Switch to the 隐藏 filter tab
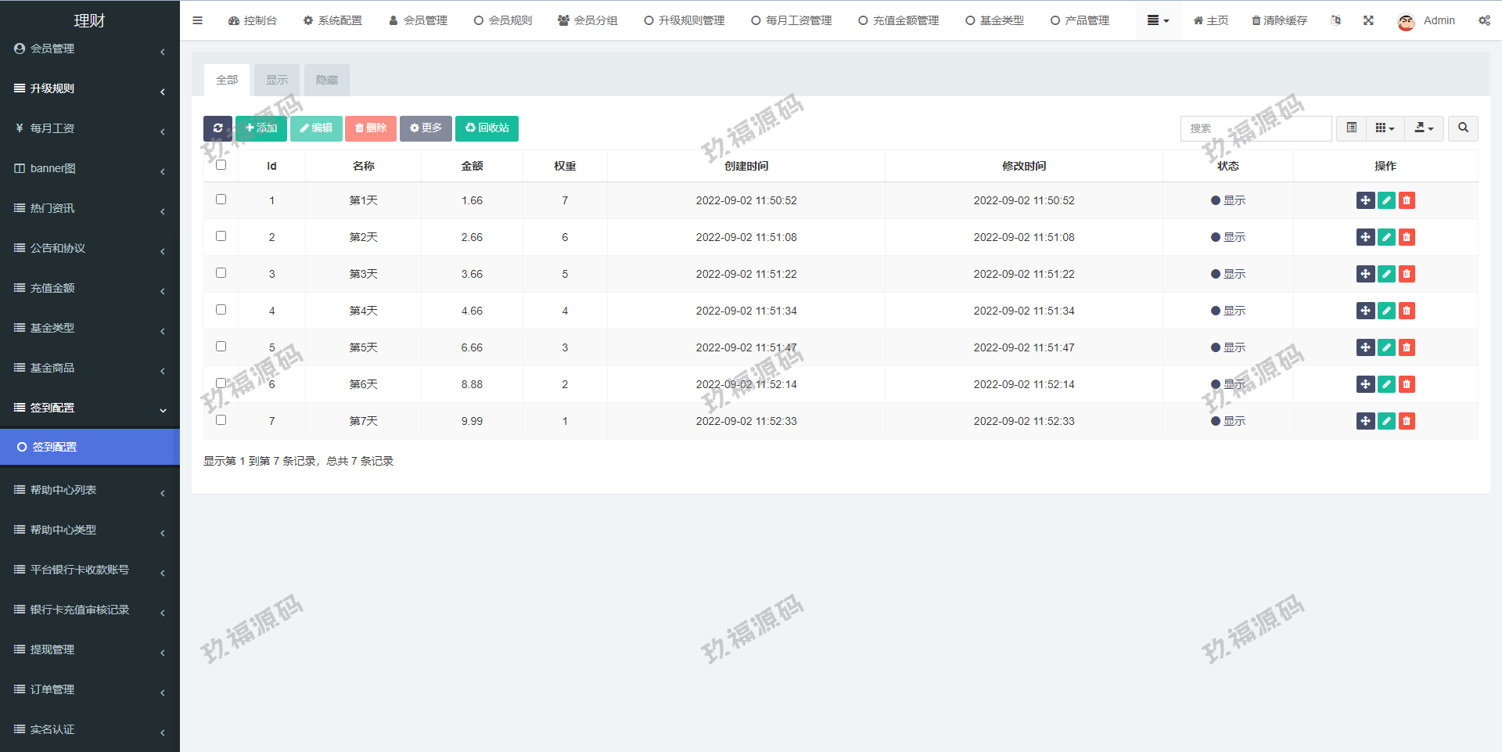Viewport: 1502px width, 752px height. point(326,80)
